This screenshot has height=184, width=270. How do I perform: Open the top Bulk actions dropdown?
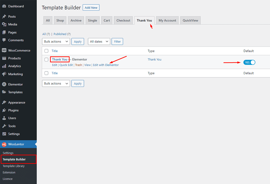(x=56, y=42)
